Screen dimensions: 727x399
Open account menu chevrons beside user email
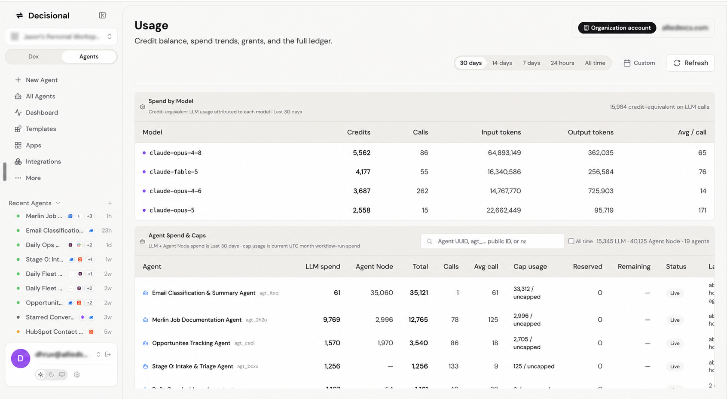pos(98,354)
